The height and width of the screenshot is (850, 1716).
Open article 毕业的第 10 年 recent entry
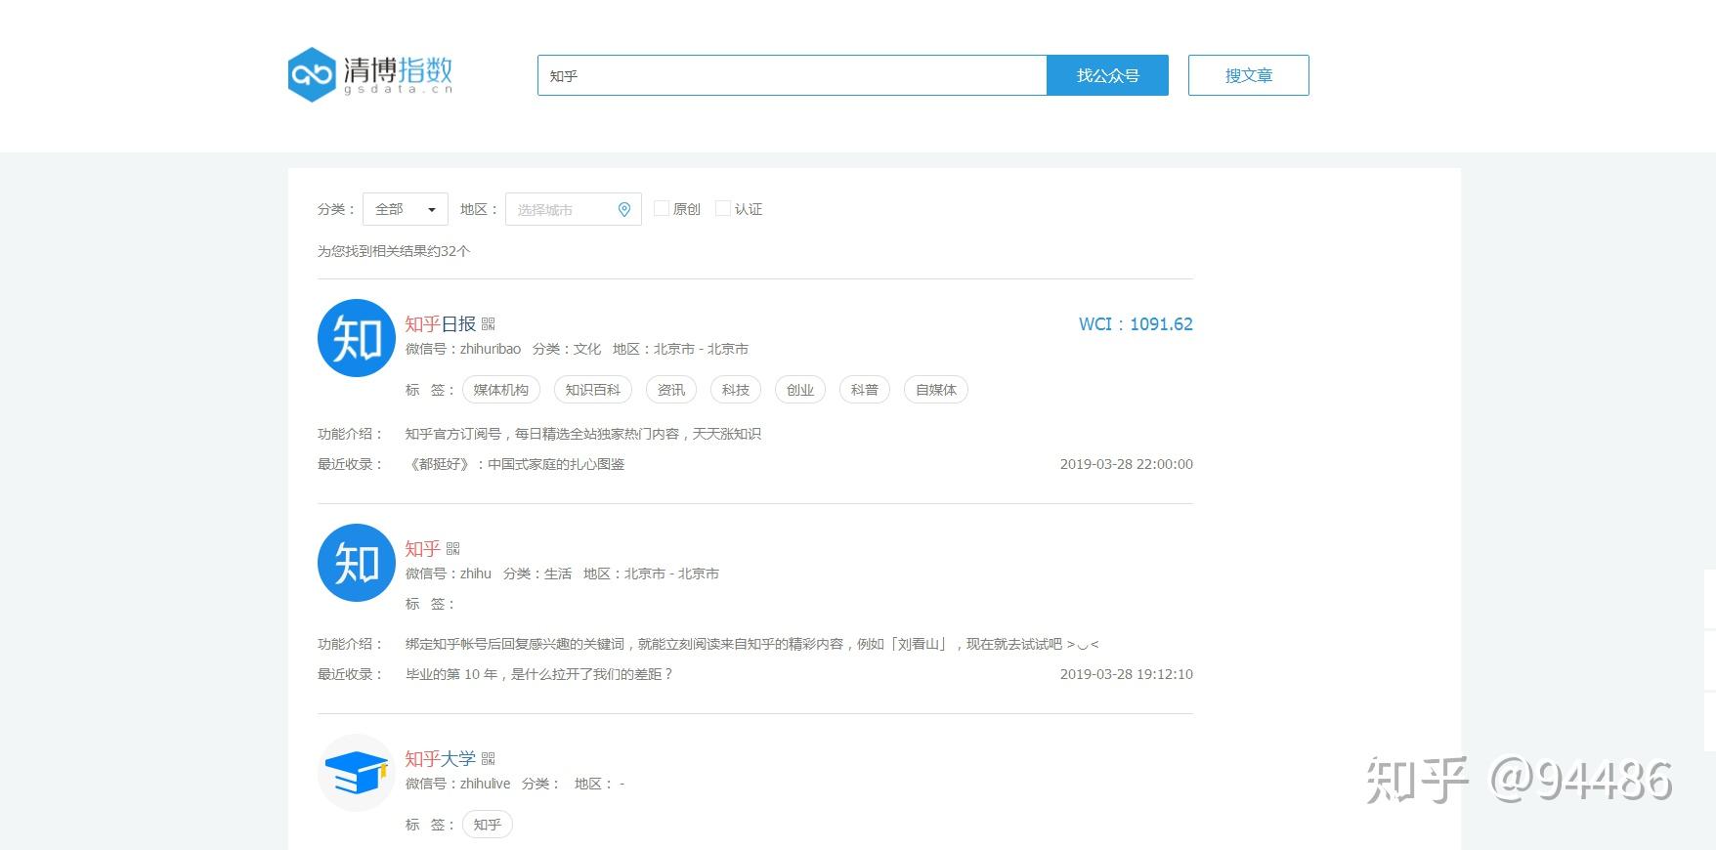(x=539, y=674)
